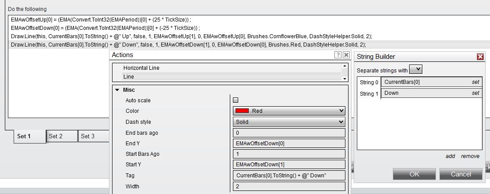Viewport: 490px width, 194px height.
Task: Switch to the Set 1 tab
Action: 24,137
